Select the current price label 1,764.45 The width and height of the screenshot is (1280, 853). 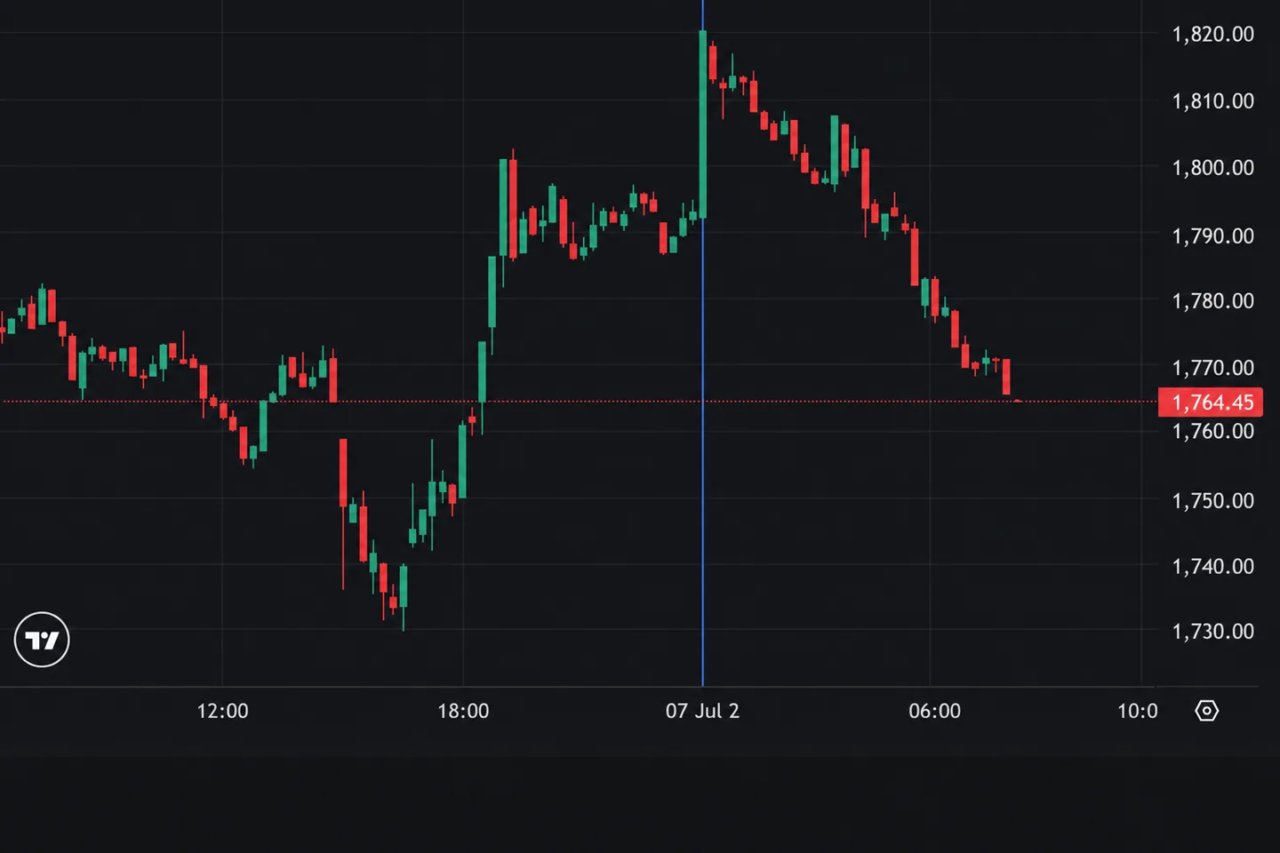[x=1211, y=403]
